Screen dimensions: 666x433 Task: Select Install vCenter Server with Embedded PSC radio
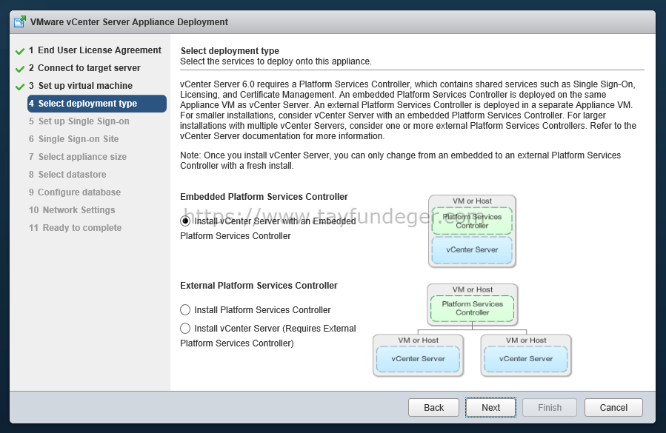(185, 221)
